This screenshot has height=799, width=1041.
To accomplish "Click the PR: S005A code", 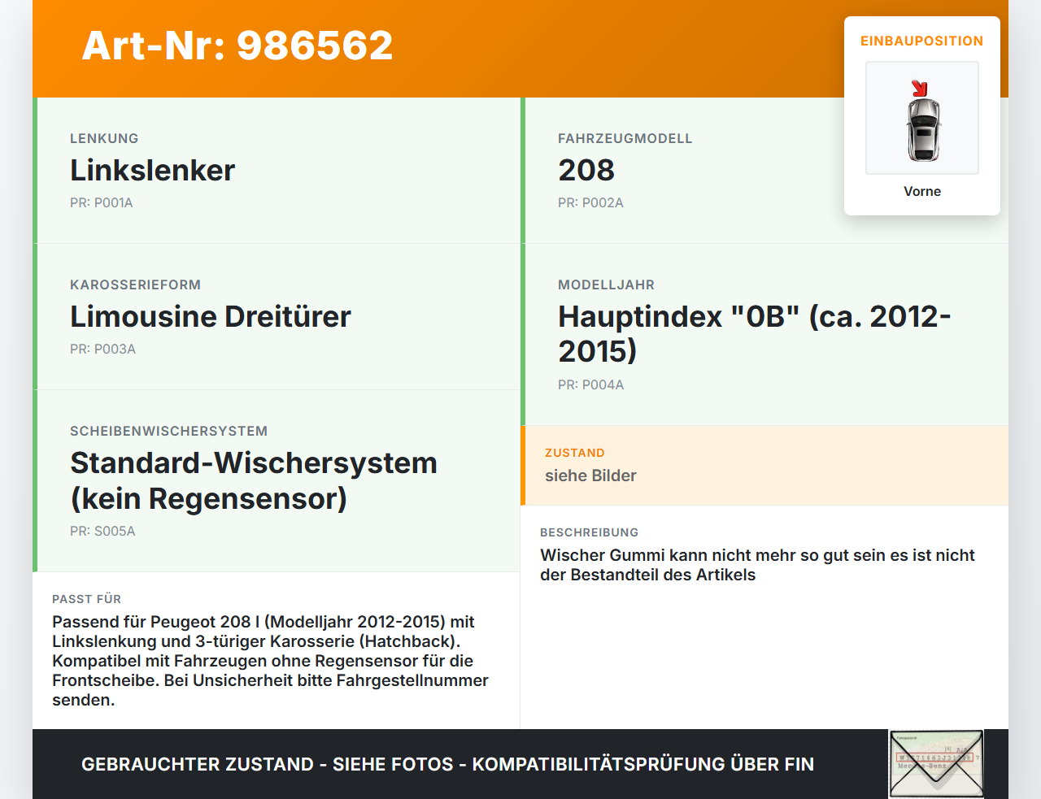I will [x=102, y=531].
